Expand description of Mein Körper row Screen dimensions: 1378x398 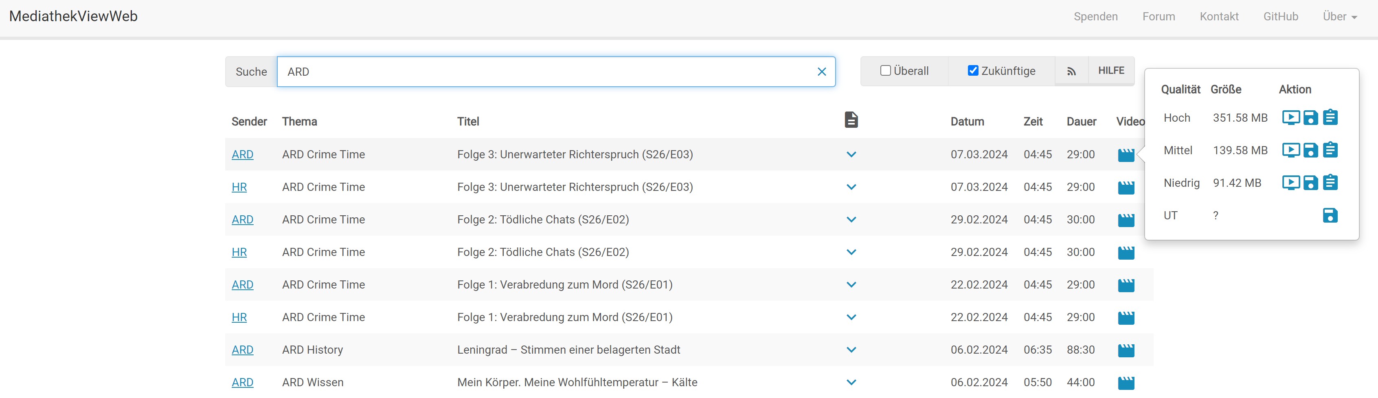click(x=851, y=383)
